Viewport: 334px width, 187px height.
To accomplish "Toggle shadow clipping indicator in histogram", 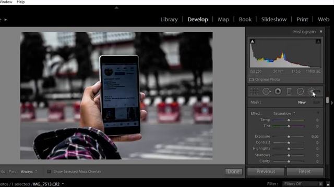I will click(x=252, y=42).
